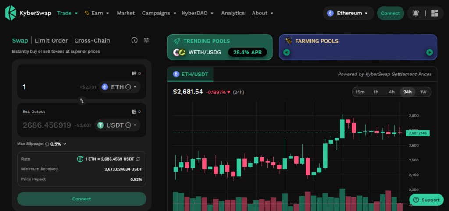Viewport: 449px width, 211px height.
Task: Open the grid menu icon in header
Action: coord(435,13)
